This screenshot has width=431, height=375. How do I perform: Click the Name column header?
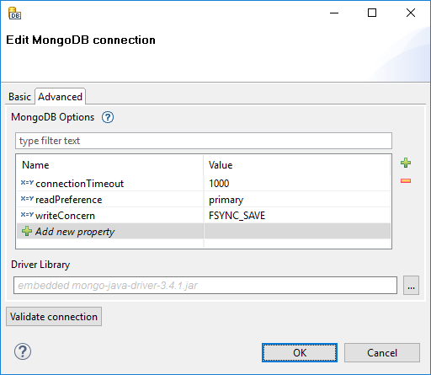click(x=110, y=165)
